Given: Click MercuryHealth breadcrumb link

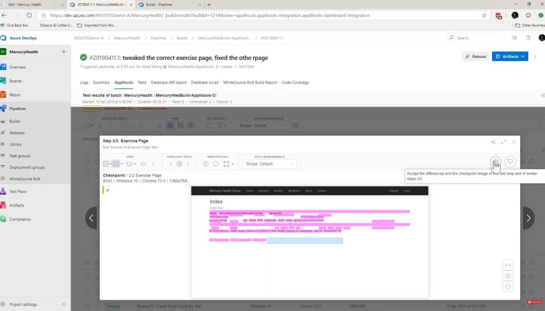Looking at the screenshot, I should (127, 38).
